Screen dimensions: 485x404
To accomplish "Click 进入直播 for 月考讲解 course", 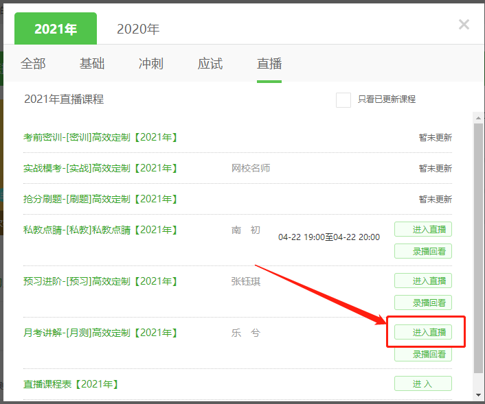I will 423,333.
